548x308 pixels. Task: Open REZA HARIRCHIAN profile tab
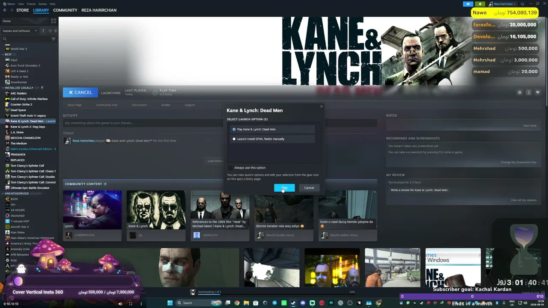99,10
